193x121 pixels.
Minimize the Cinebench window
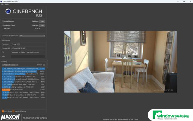[x=178, y=2]
